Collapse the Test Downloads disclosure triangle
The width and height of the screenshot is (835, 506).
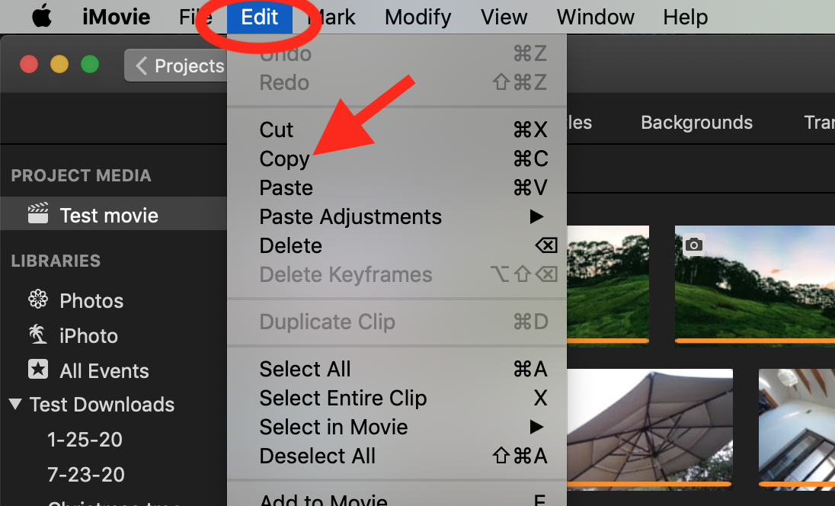tap(15, 404)
